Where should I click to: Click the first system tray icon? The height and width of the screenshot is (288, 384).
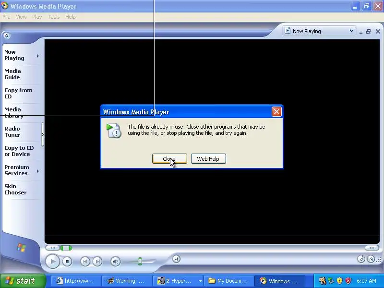tap(322, 281)
